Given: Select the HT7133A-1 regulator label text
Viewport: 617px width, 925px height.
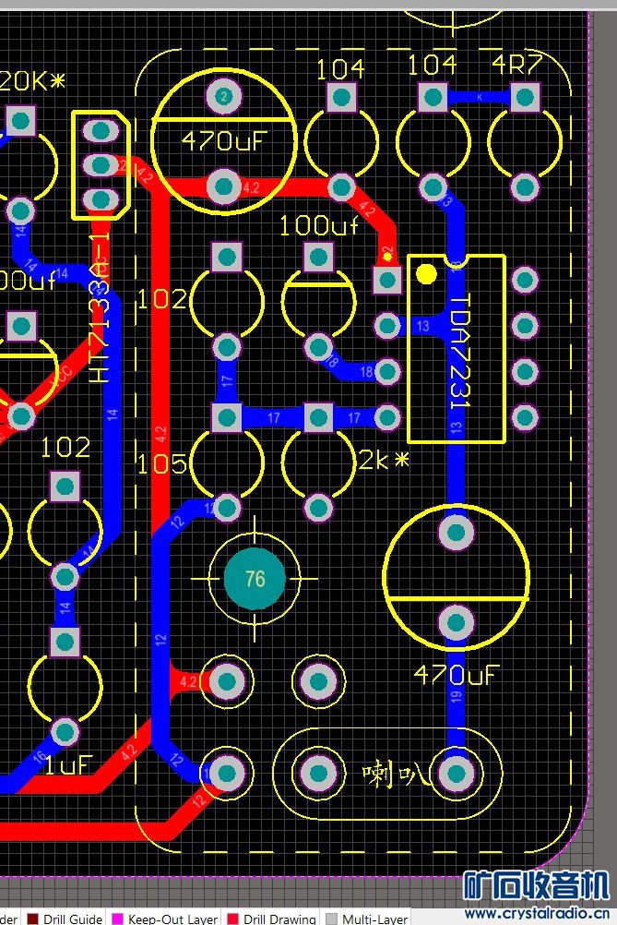Looking at the screenshot, I should pos(101,306).
